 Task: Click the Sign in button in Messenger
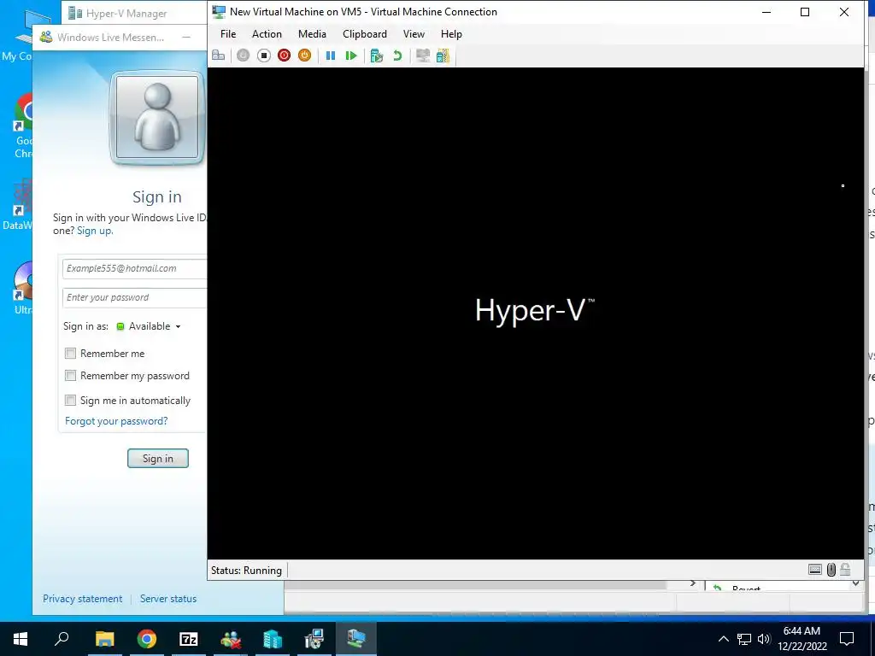pyautogui.click(x=158, y=459)
